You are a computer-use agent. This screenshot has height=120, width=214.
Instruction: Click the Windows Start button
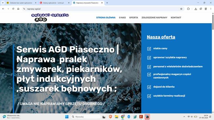67,117
